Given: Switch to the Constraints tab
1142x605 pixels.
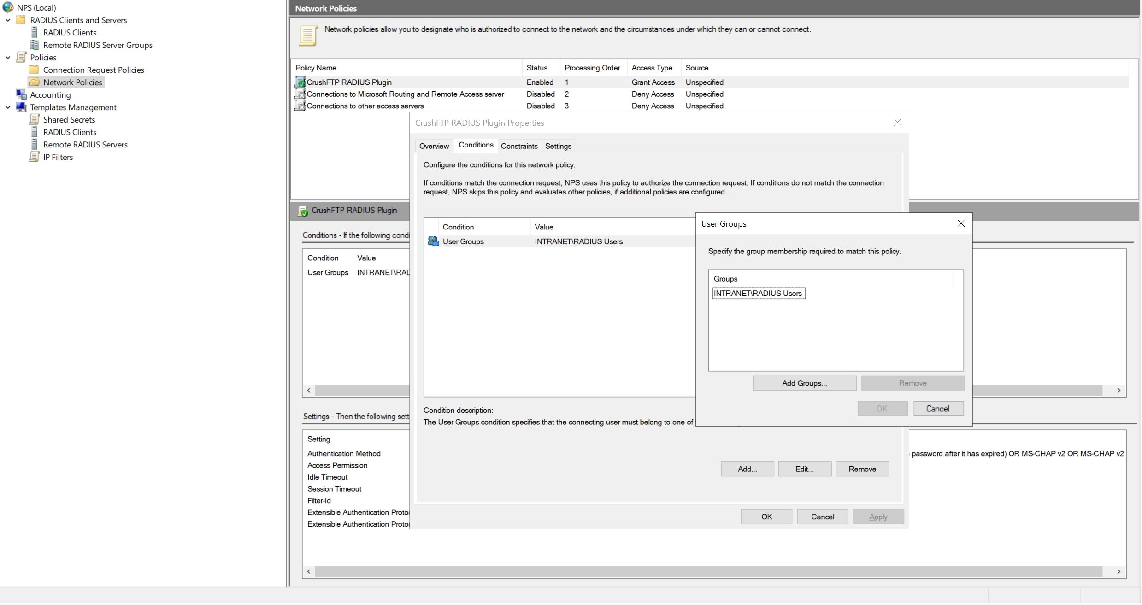Looking at the screenshot, I should (x=519, y=146).
